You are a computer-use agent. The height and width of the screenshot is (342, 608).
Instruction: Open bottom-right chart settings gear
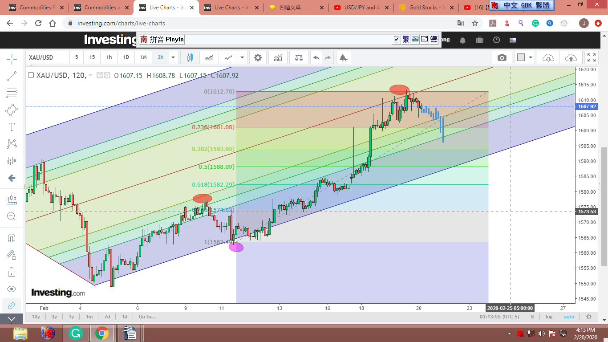click(x=589, y=317)
